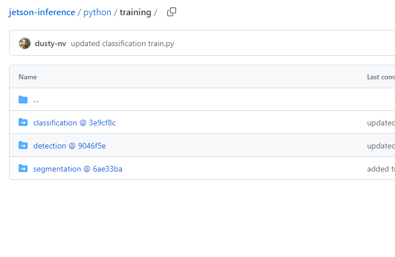Click the Name column header
This screenshot has width=395, height=257.
tap(28, 77)
